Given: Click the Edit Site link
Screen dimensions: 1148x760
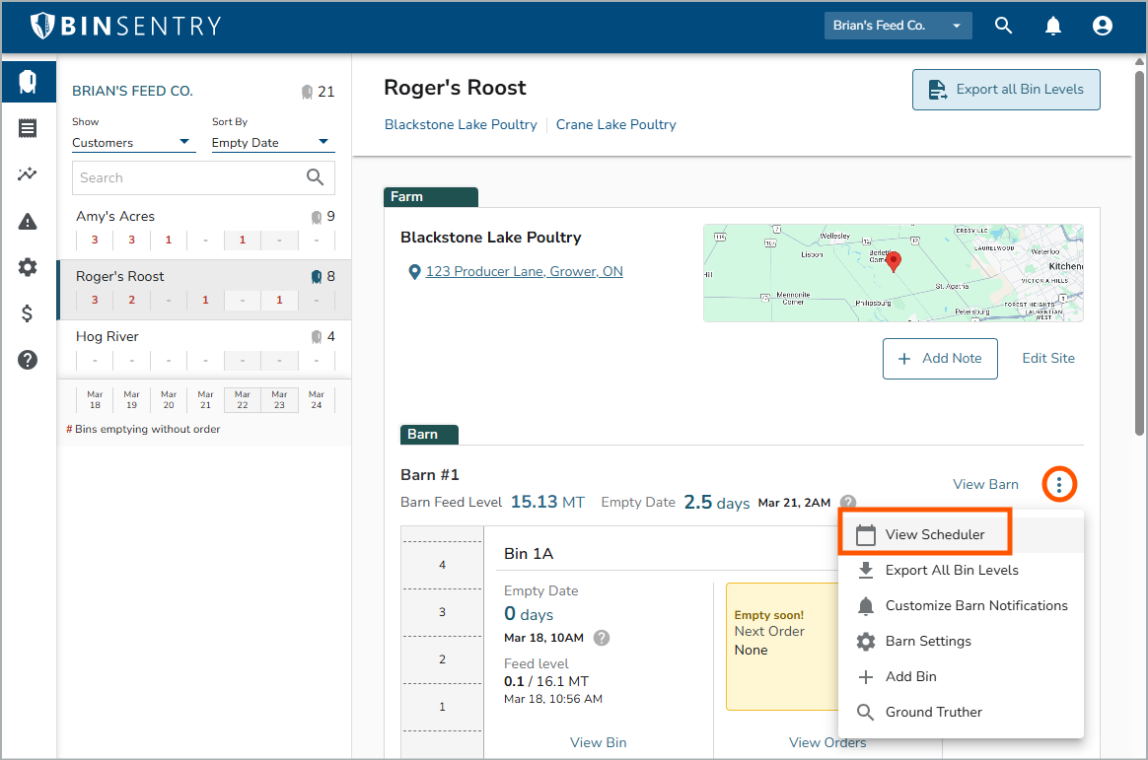Looking at the screenshot, I should tap(1048, 359).
